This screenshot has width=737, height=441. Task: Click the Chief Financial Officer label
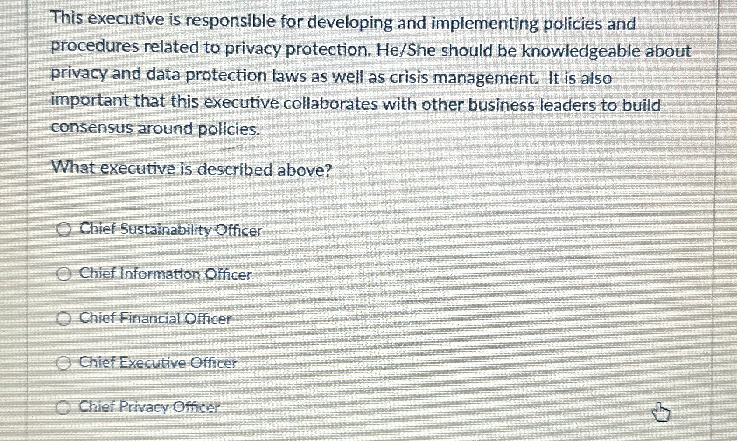(x=154, y=319)
